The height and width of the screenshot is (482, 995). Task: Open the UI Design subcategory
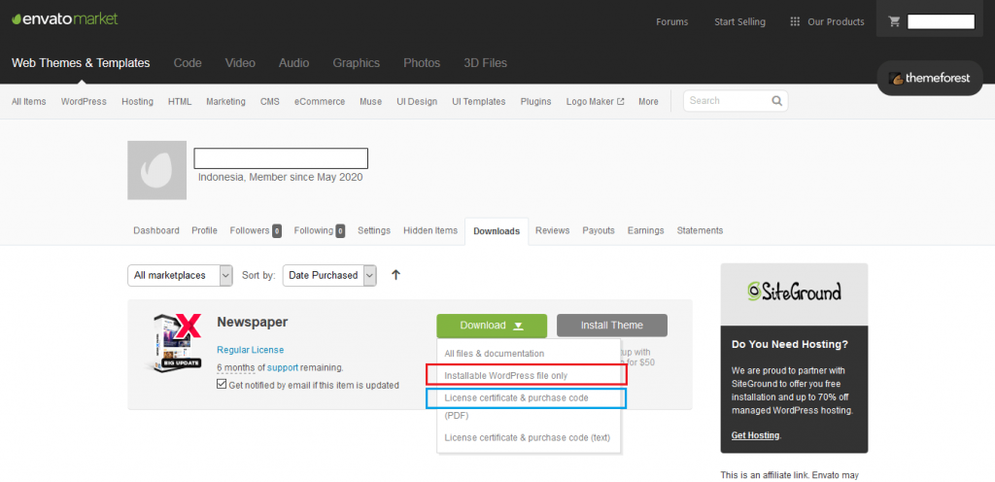click(x=417, y=101)
